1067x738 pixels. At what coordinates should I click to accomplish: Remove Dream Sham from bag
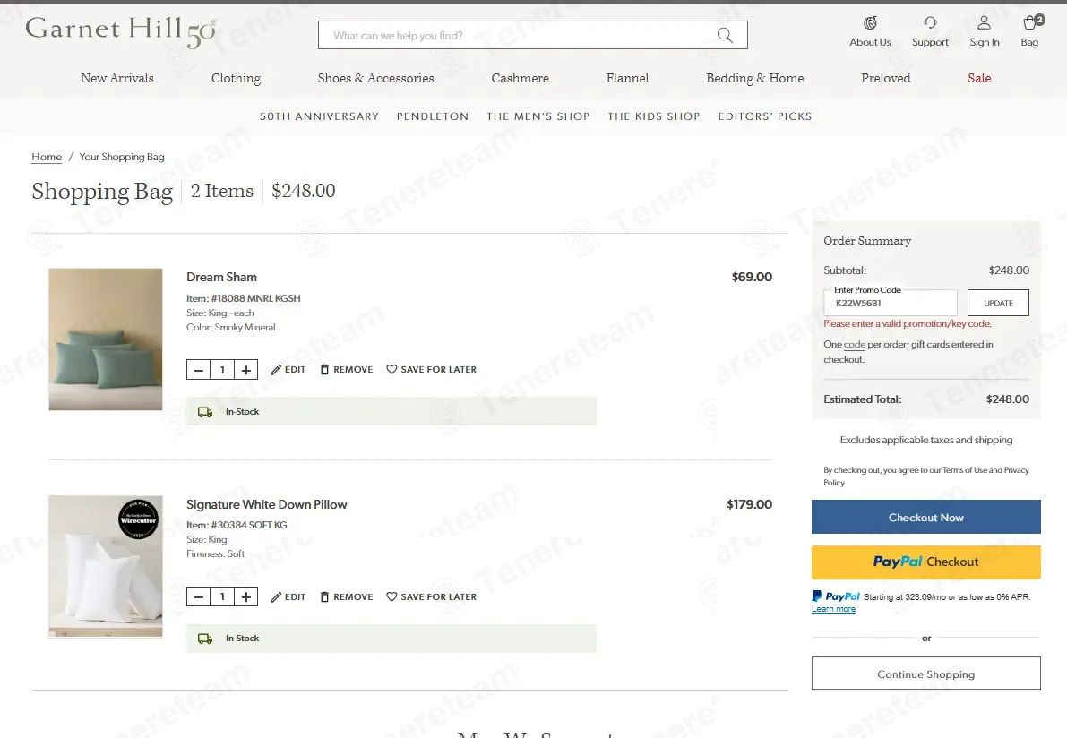coord(347,369)
